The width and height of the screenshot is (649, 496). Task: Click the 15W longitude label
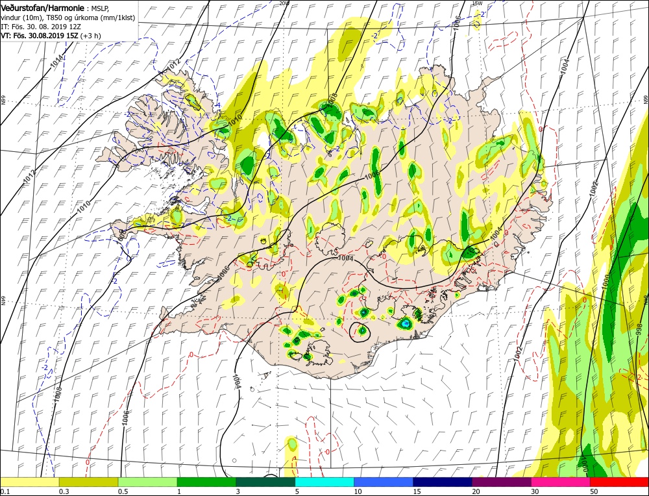477,3
